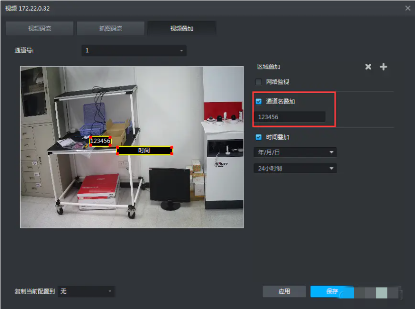
Task: Click the channel name input showing 123456
Action: click(290, 116)
